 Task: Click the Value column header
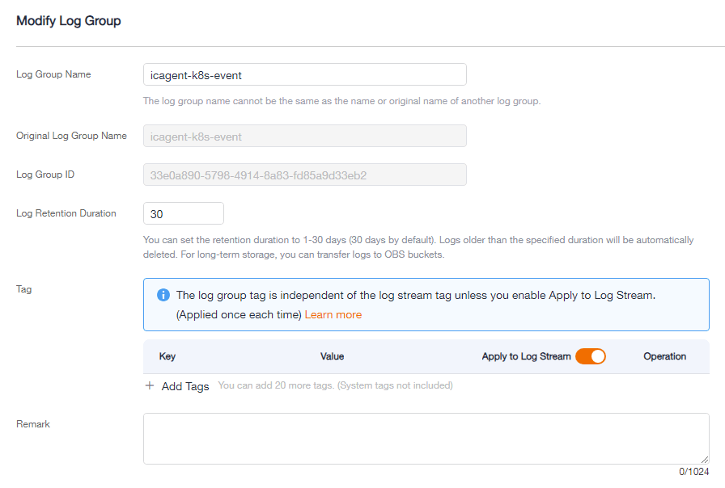click(332, 356)
